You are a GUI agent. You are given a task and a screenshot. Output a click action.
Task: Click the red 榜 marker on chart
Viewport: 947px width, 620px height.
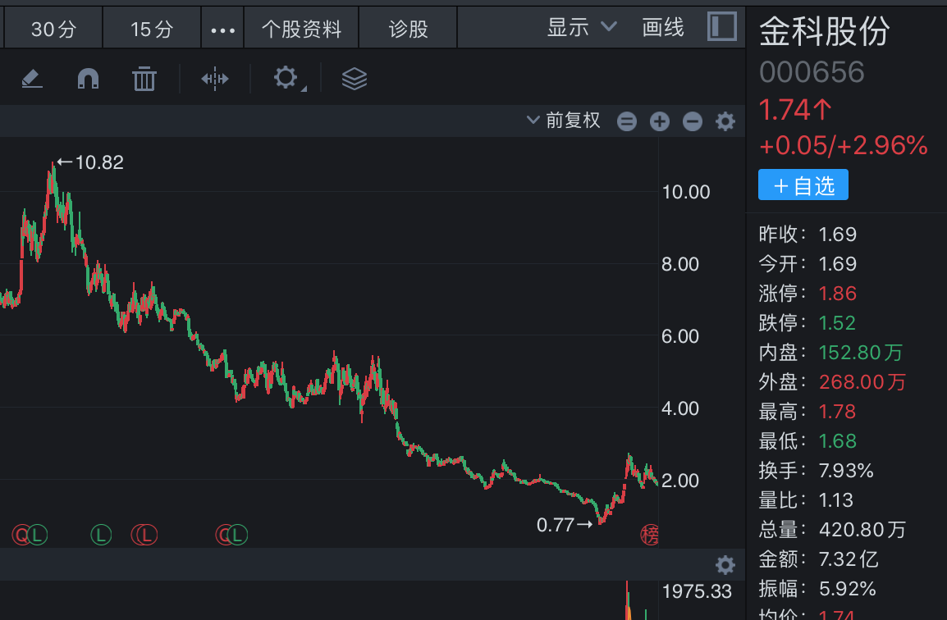(650, 536)
